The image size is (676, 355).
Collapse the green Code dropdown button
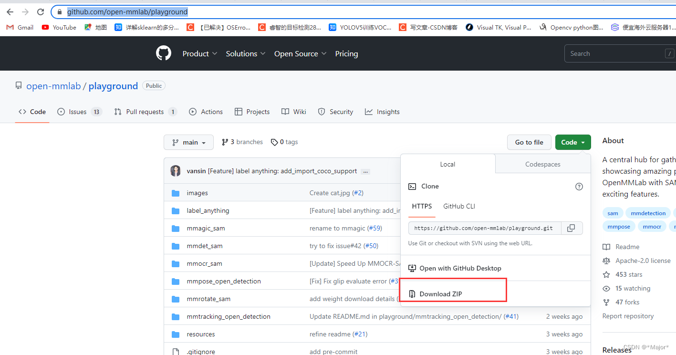(573, 142)
